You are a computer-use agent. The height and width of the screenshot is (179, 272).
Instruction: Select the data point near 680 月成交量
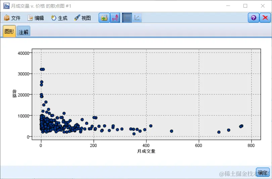click(219, 132)
